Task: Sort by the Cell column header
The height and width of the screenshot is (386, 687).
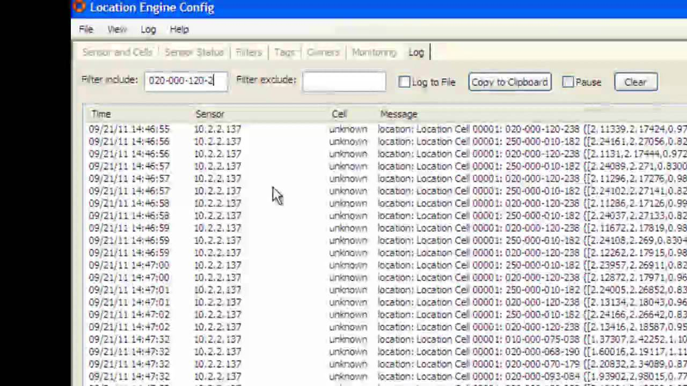Action: 339,114
